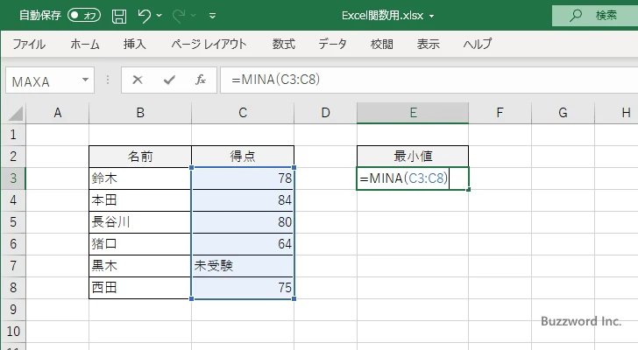Switch to the 表示 tab
The height and width of the screenshot is (350, 638).
coord(429,44)
